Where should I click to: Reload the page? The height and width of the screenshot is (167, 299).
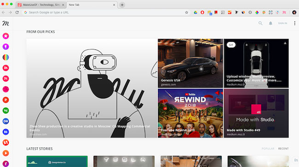click(17, 12)
